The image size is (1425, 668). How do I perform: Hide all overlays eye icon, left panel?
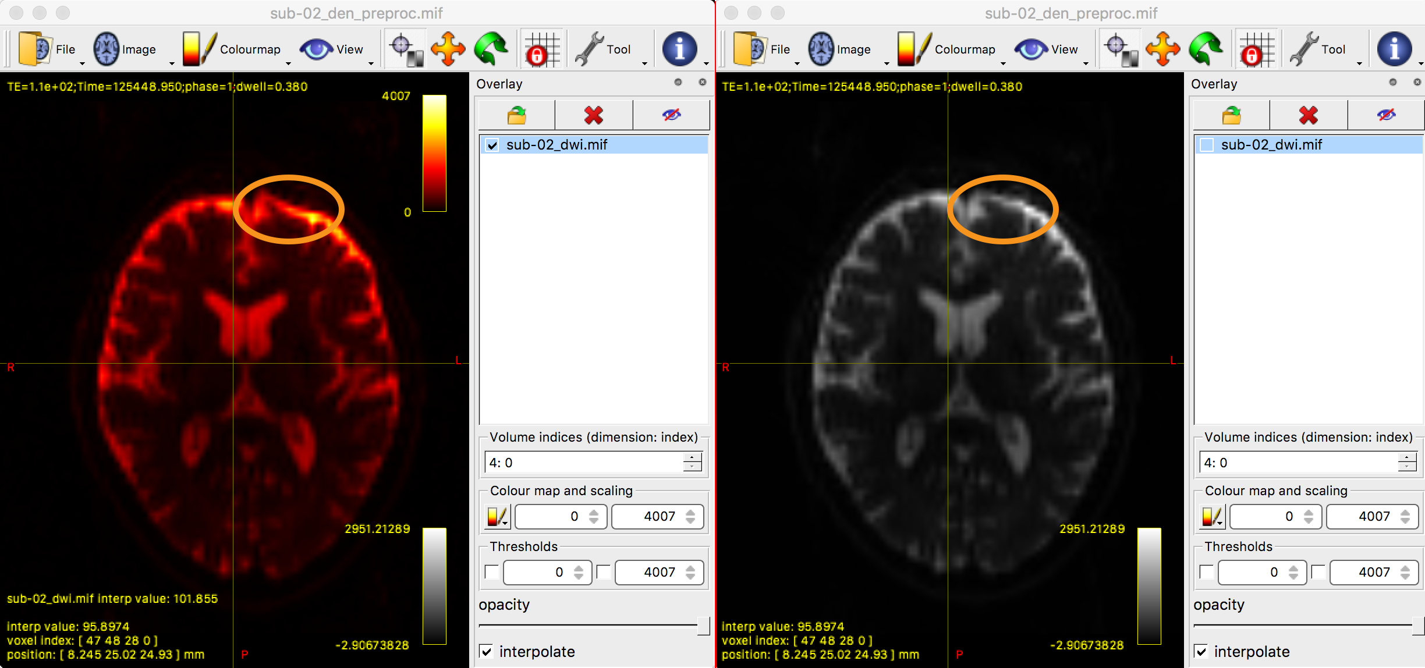tap(671, 115)
